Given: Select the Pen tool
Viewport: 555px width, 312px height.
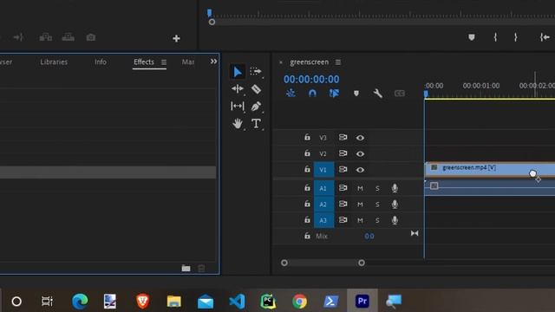Looking at the screenshot, I should [256, 106].
